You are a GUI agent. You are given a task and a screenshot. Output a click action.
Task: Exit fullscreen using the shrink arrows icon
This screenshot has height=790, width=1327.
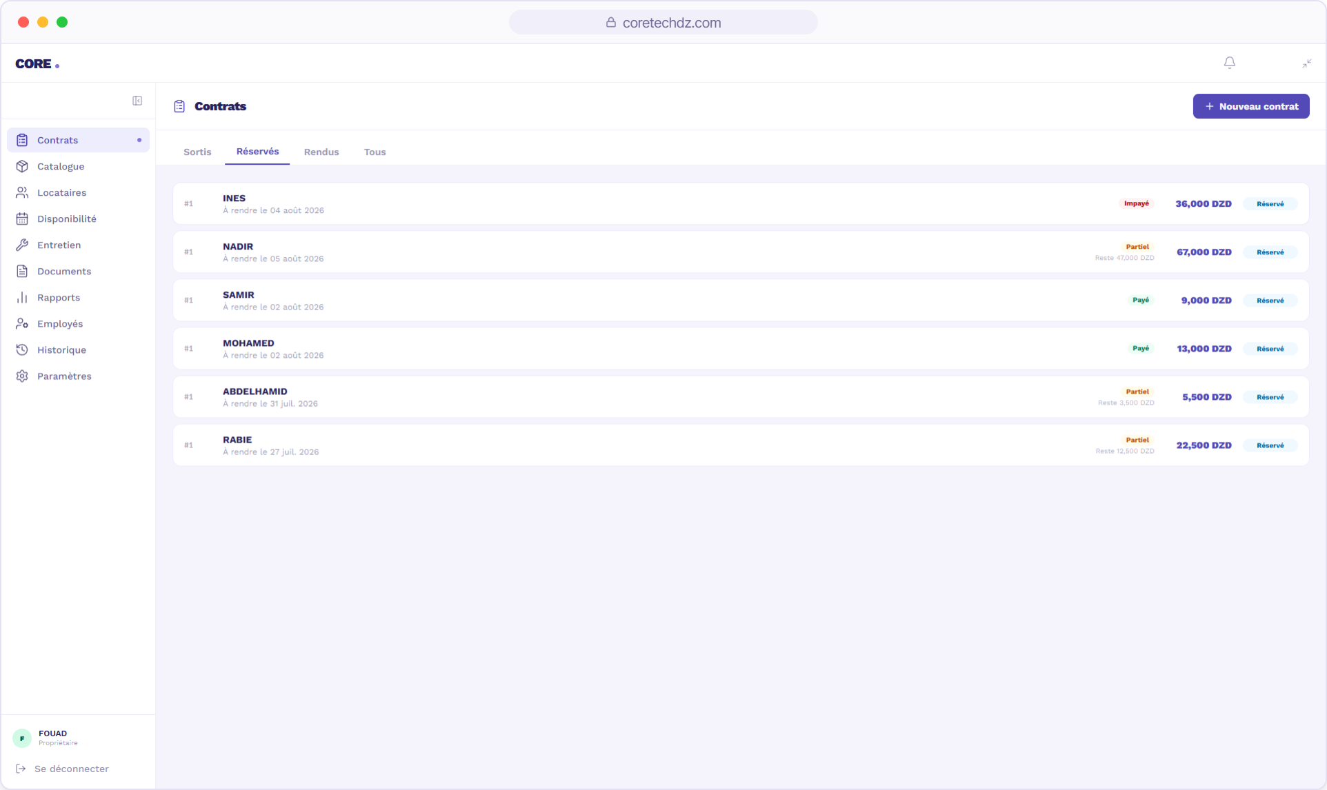[x=1306, y=63]
